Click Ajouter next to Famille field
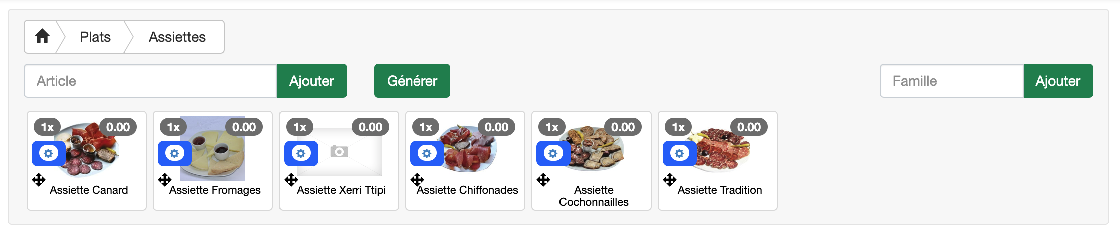Screen dimensions: 1120x233 [1058, 81]
